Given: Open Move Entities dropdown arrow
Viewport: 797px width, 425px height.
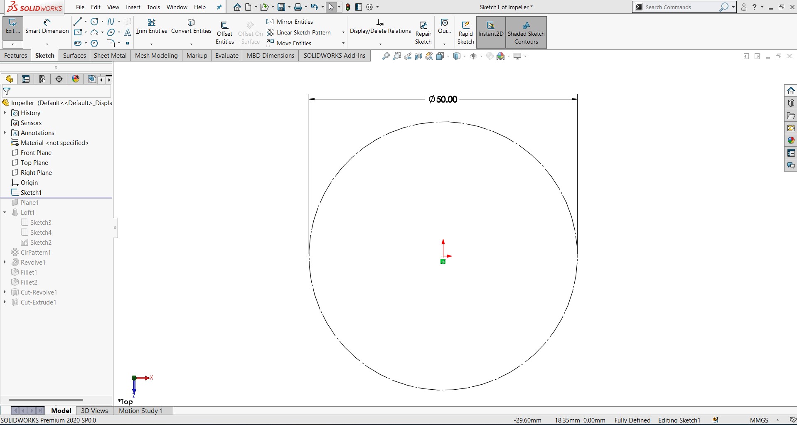Looking at the screenshot, I should pos(343,43).
